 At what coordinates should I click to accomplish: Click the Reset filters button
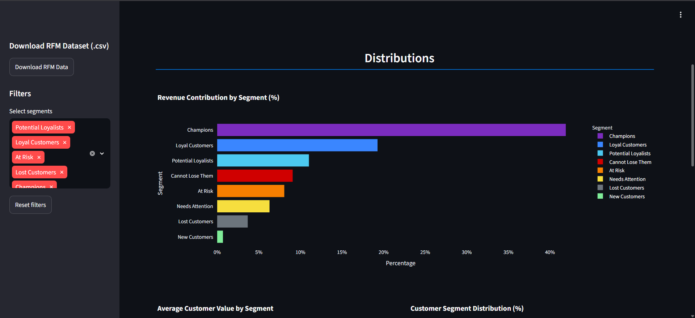pyautogui.click(x=30, y=205)
